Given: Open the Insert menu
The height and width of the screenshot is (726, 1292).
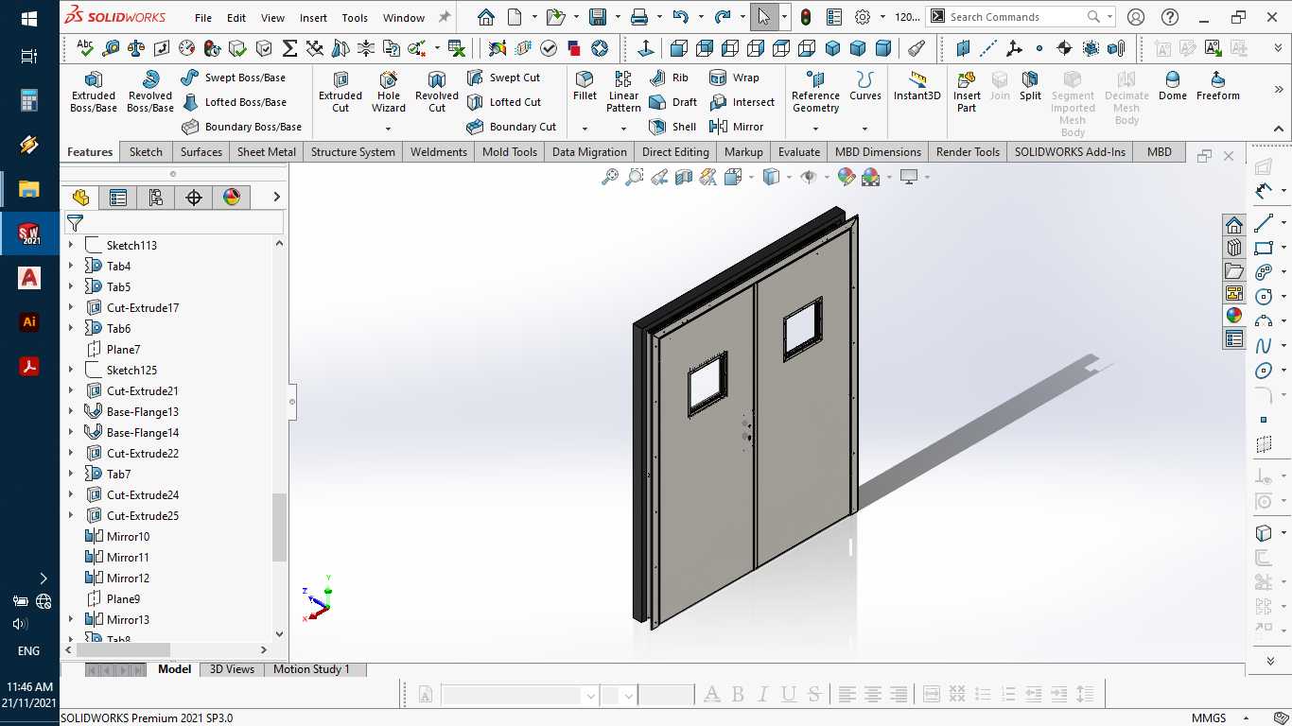Looking at the screenshot, I should coord(313,18).
